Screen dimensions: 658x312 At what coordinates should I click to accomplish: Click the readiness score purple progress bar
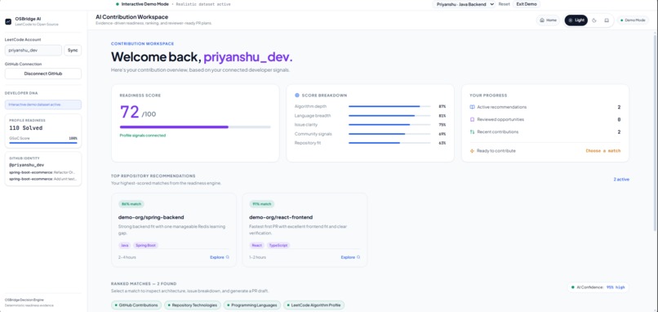195,127
